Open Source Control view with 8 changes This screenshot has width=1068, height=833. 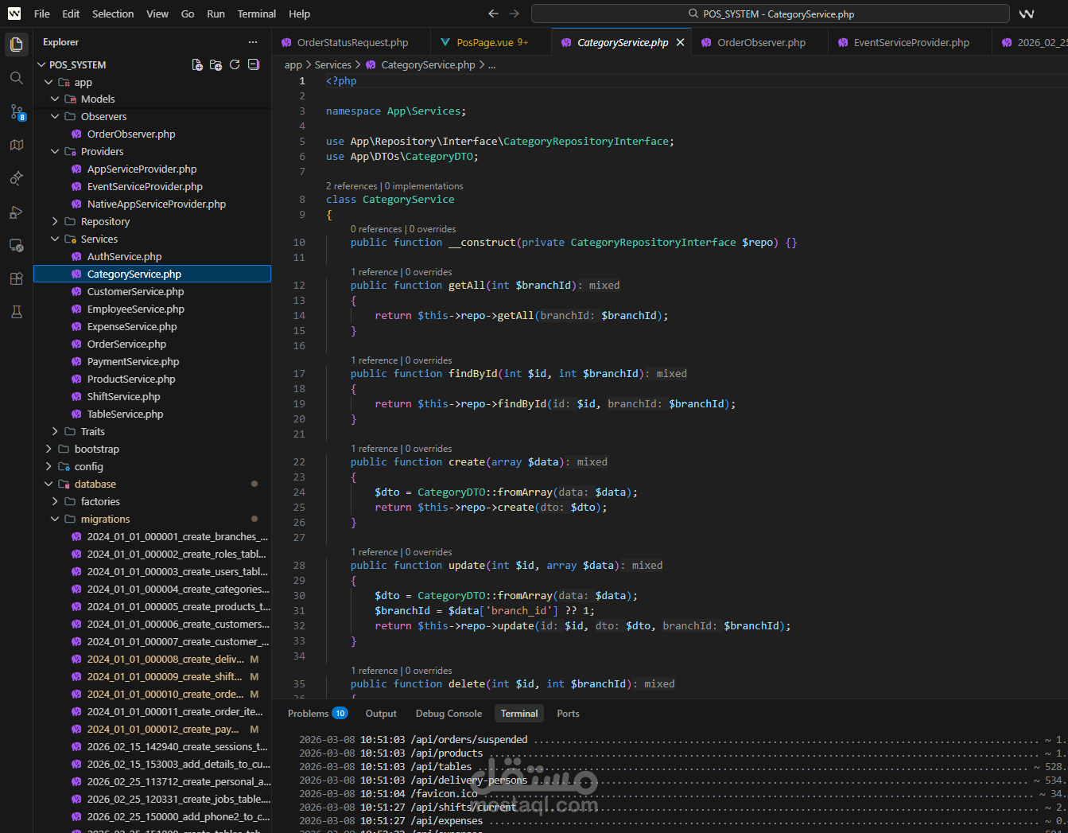(16, 111)
